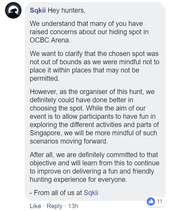The height and width of the screenshot is (211, 180).
Task: Reply to the Sqkii comment
Action: (x=55, y=206)
